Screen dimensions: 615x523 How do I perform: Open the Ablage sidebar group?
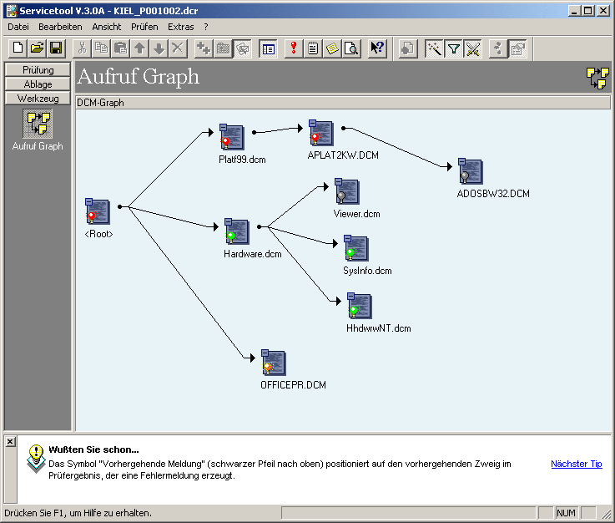click(38, 84)
